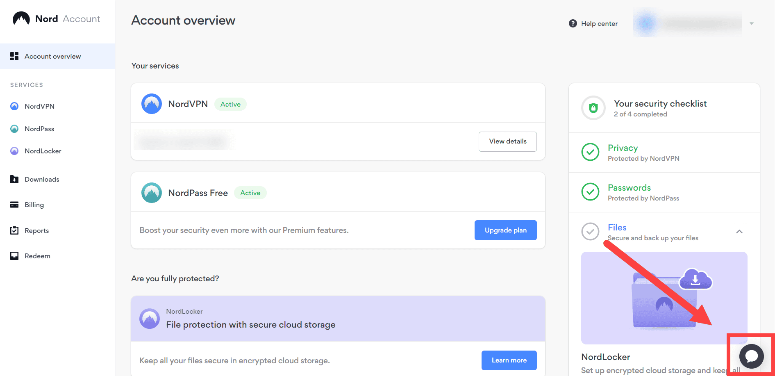Image resolution: width=775 pixels, height=376 pixels.
Task: Open NordPass service page
Action: pos(39,129)
